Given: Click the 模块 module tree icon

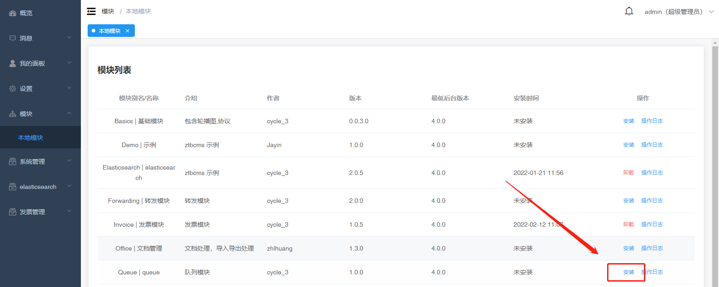Looking at the screenshot, I should click(13, 114).
